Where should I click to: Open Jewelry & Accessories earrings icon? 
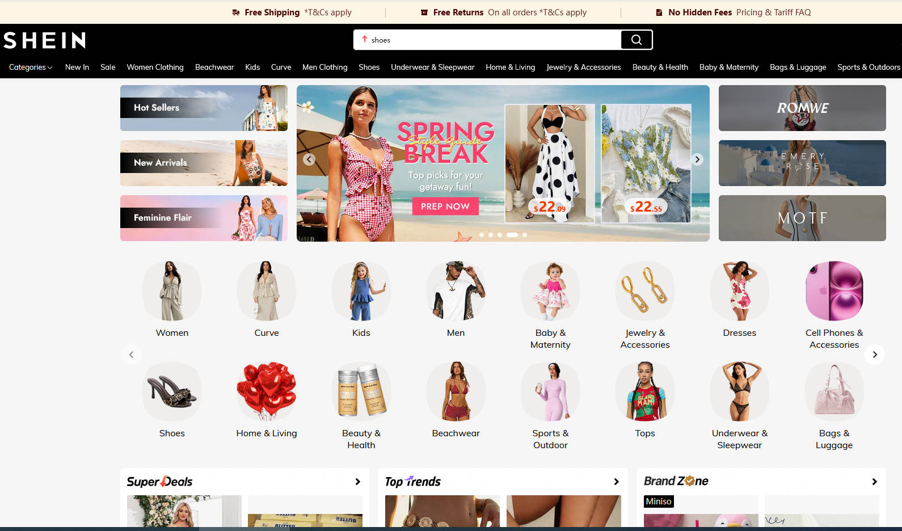coord(644,291)
